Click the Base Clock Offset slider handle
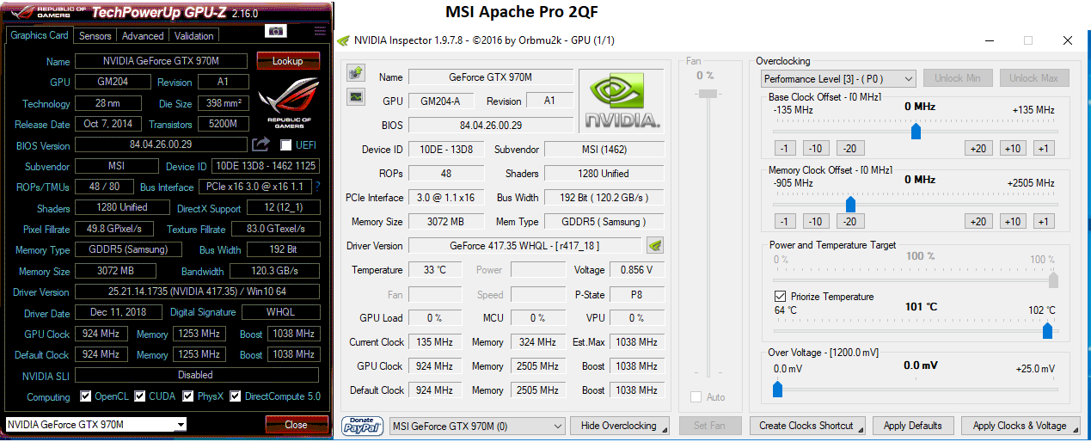 point(916,131)
